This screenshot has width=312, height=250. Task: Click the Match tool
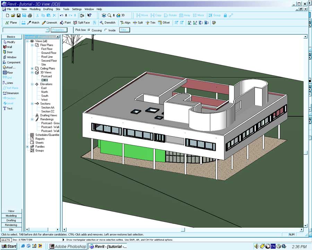(33, 23)
